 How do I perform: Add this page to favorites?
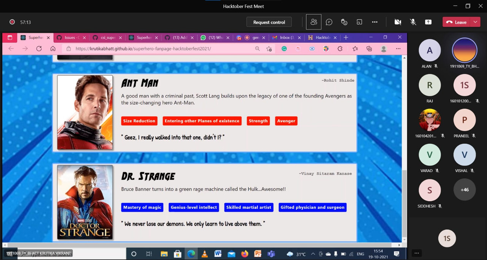point(269,49)
